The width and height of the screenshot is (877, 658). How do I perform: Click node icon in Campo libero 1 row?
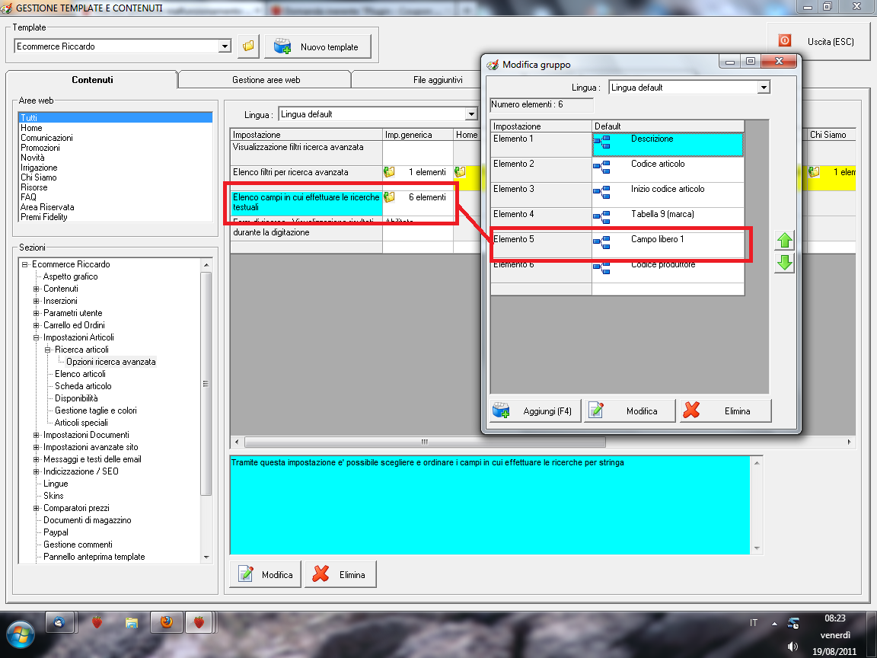pyautogui.click(x=602, y=242)
